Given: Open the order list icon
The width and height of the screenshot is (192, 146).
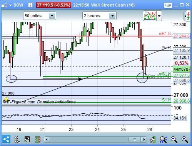Looking at the screenshot, I should click(27, 139).
